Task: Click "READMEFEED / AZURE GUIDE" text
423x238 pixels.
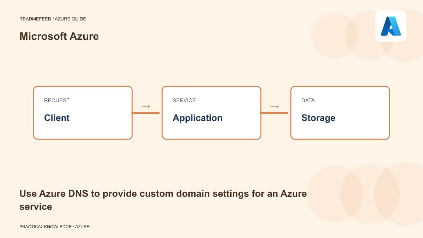Action: pyautogui.click(x=53, y=19)
